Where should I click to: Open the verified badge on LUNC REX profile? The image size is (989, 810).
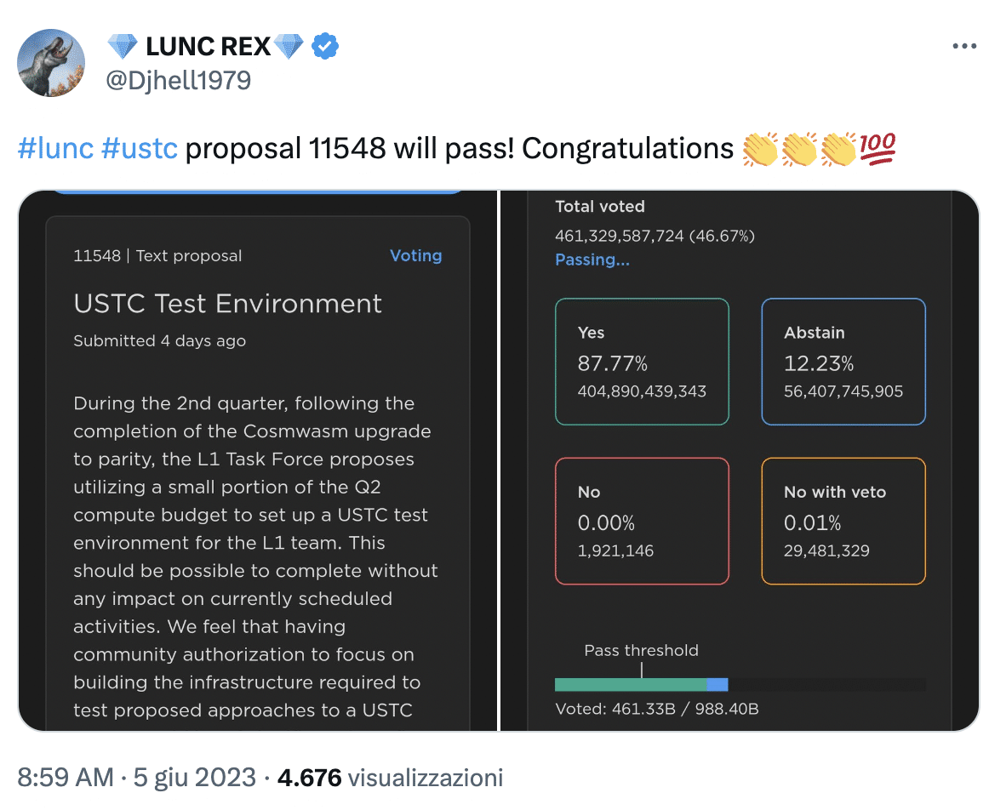[x=323, y=45]
